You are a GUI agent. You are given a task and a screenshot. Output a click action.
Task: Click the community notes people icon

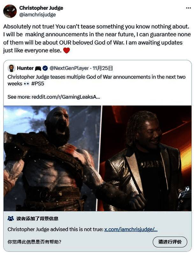pos(11,218)
